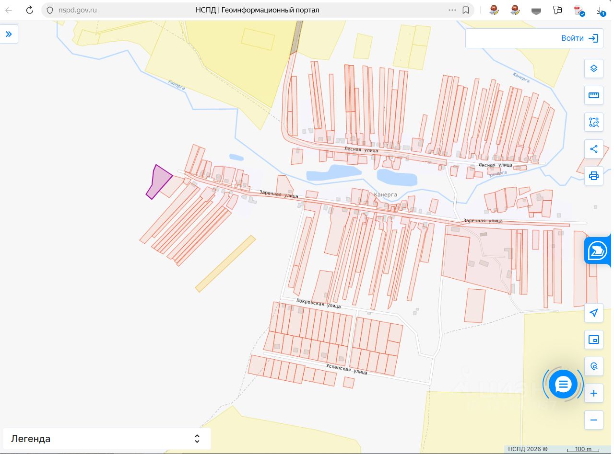
Task: Zoom in with the plus button
Action: tap(593, 393)
